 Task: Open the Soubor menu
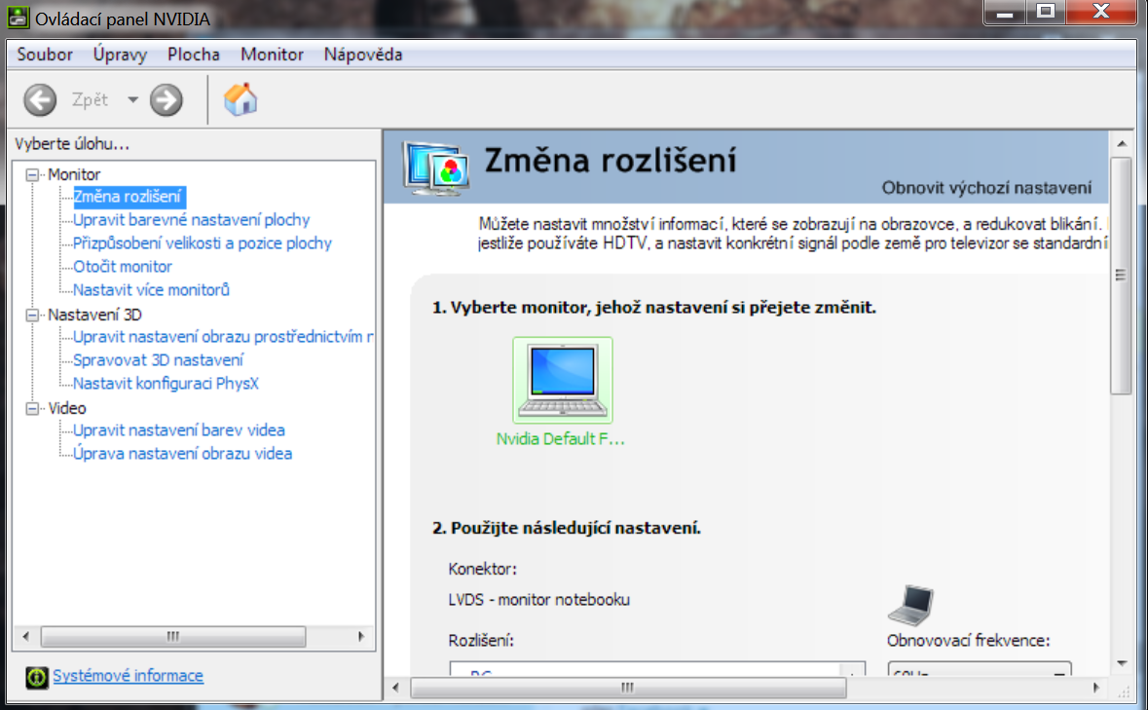coord(45,55)
